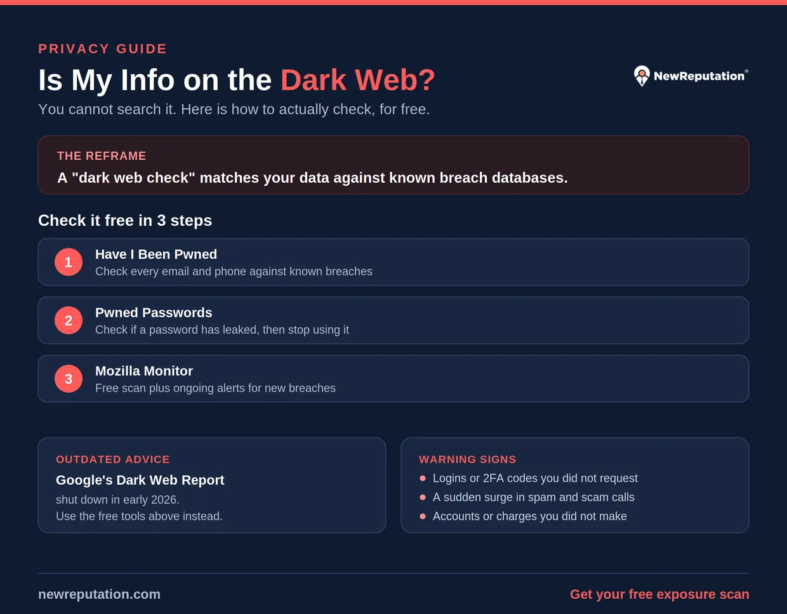Screen dimensions: 787x614
Task: Click bullet dot beside Logins or 2FA
Action: pos(423,478)
